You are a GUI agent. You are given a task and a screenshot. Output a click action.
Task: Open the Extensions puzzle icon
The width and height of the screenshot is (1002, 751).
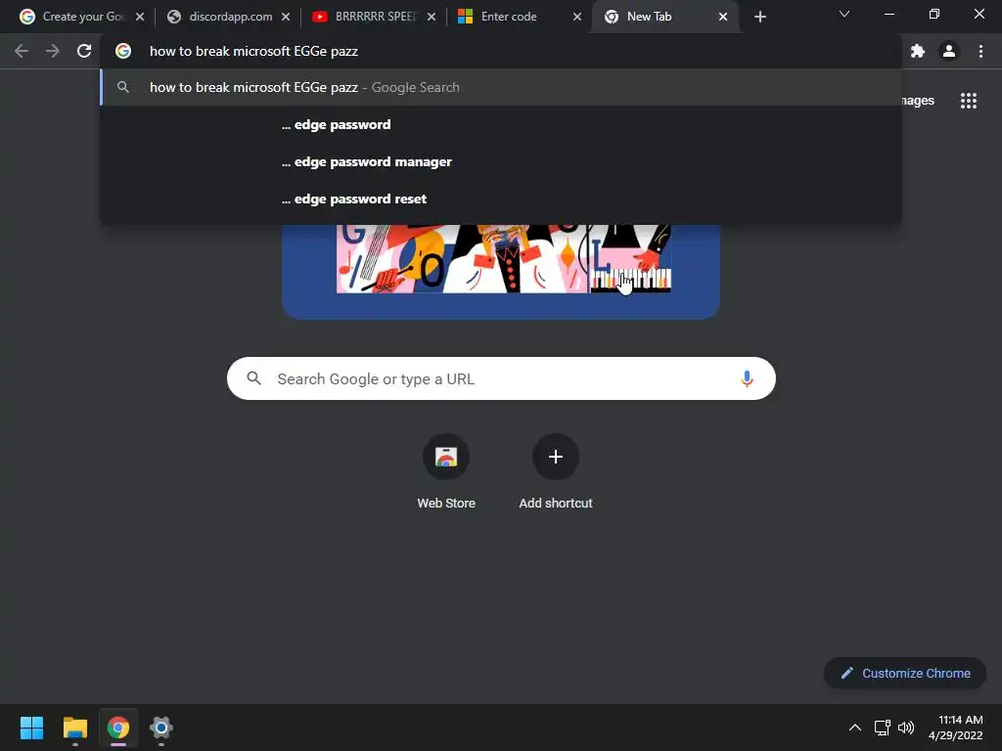point(918,51)
